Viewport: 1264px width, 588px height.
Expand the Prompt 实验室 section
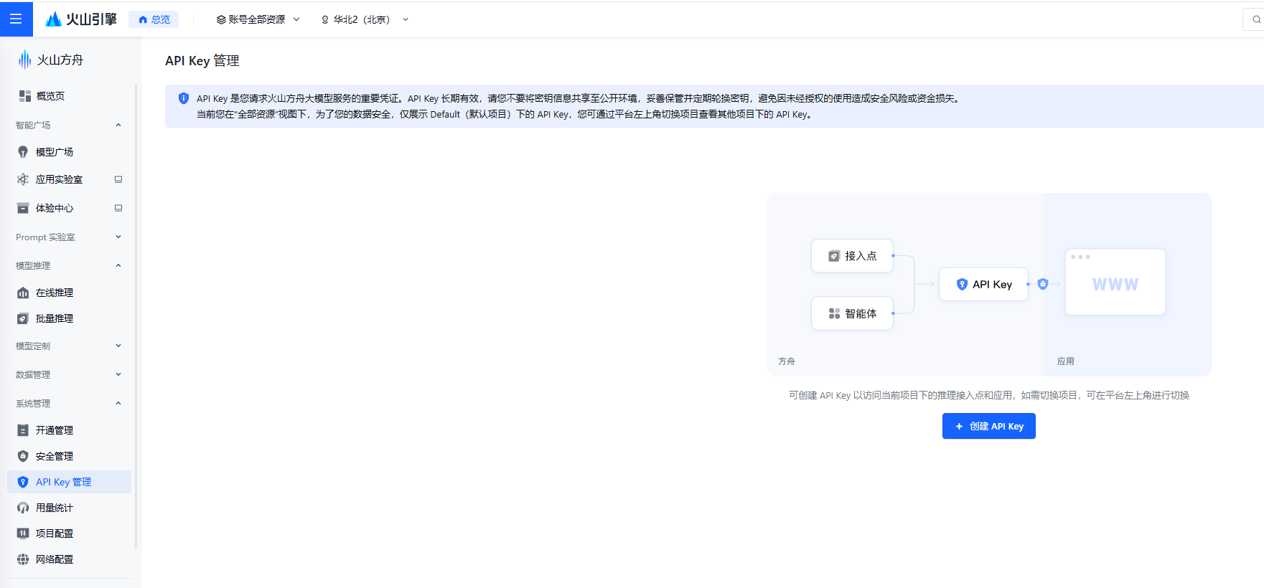[x=118, y=237]
